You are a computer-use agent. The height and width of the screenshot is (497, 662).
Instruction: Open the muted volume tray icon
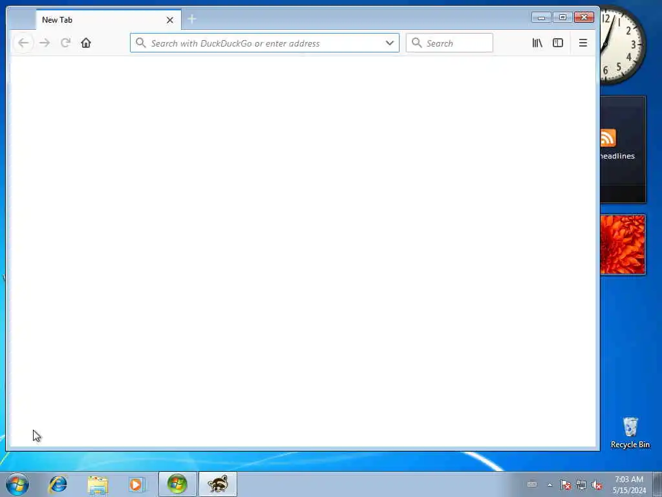597,485
